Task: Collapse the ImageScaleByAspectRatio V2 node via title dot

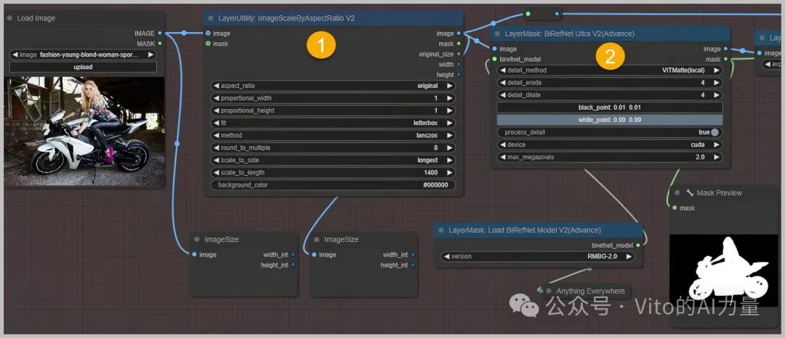Action: [211, 18]
